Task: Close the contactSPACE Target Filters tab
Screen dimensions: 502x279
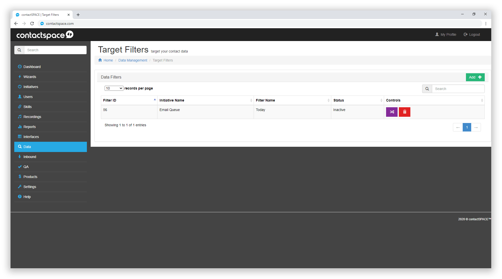Action: pos(69,15)
